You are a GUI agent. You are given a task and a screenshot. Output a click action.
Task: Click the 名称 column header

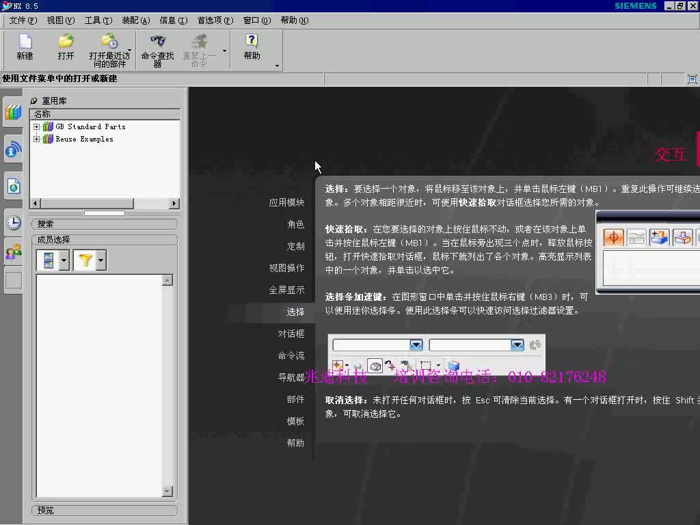pos(105,114)
